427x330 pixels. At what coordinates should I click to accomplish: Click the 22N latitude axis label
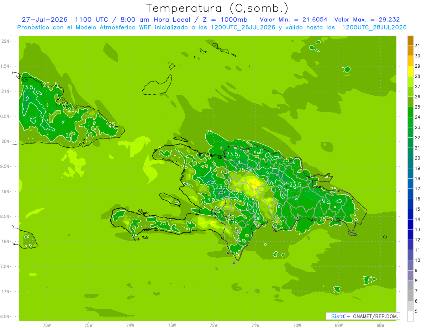click(6, 41)
